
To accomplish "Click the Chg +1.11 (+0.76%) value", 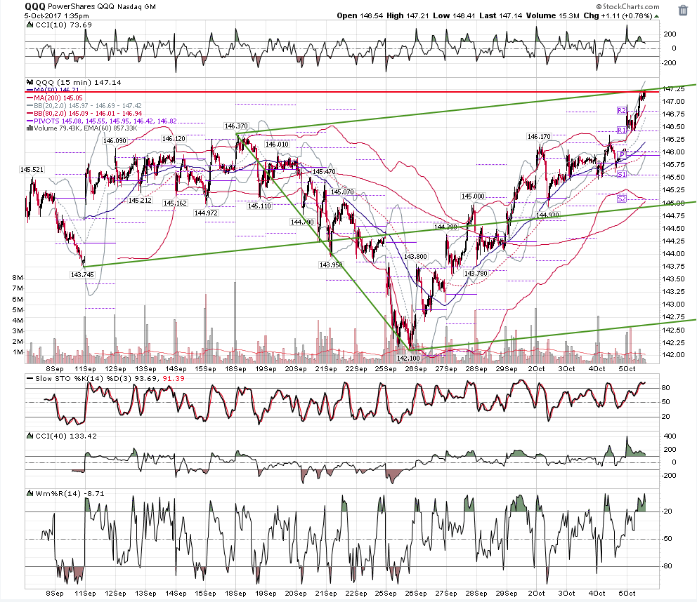I will pyautogui.click(x=618, y=15).
